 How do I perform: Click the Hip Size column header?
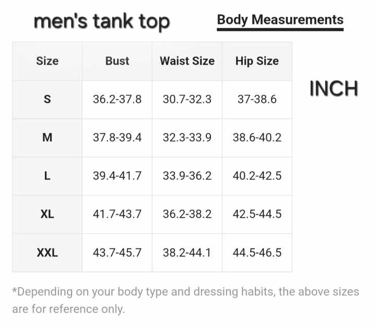(257, 61)
